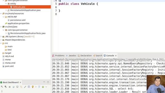
Task: Click the META-INF folder icon
Action: [x=6, y=17]
